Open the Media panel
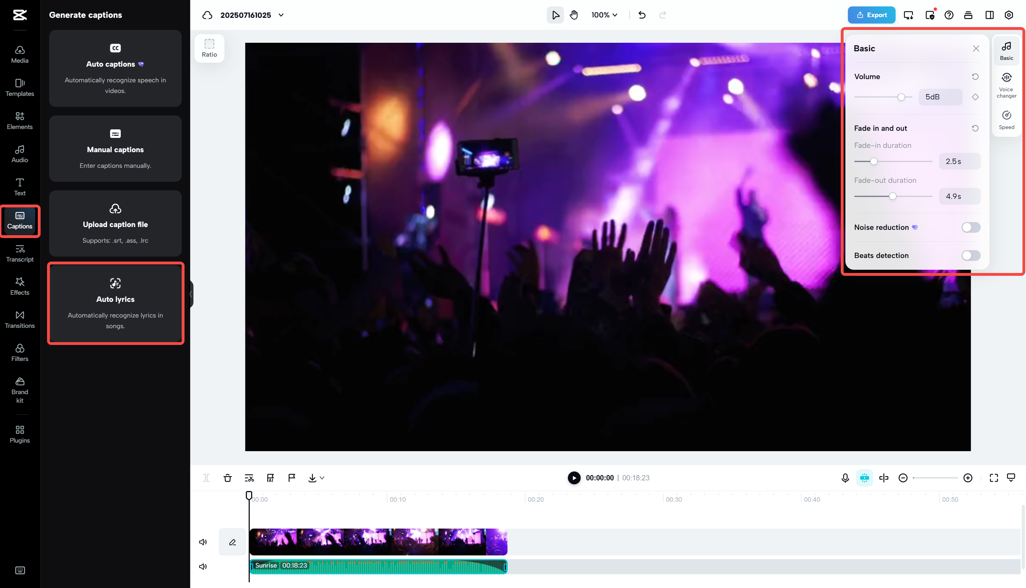Viewport: 1026px width, 588px height. (x=19, y=54)
